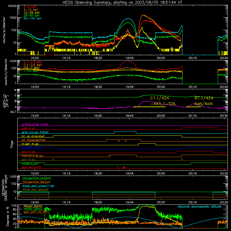Click the Absolute geomagnetic latitude label
The height and width of the screenshot is (231, 231).
pos(200,207)
